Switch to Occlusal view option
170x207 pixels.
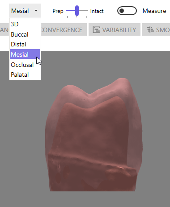[25, 65]
